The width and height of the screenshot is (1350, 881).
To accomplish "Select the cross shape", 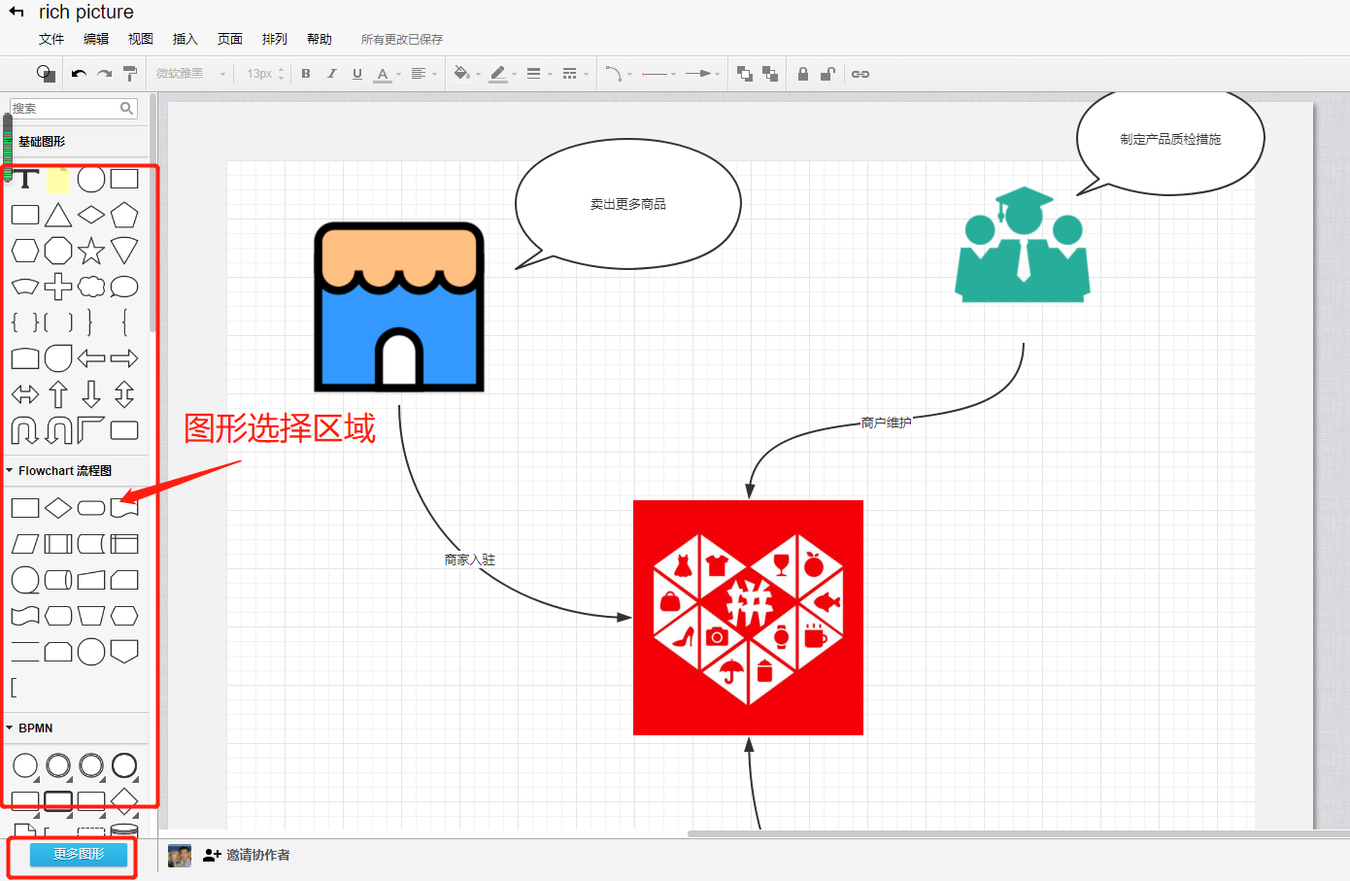I will point(58,287).
